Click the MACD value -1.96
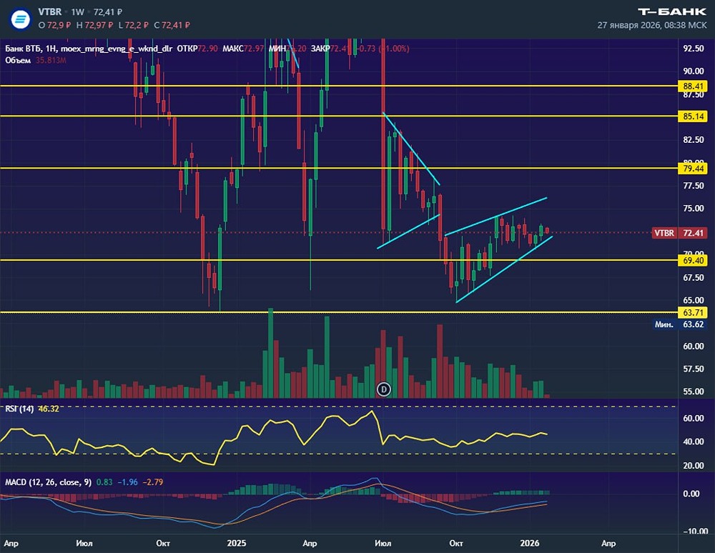Image resolution: width=715 pixels, height=553 pixels. click(128, 482)
